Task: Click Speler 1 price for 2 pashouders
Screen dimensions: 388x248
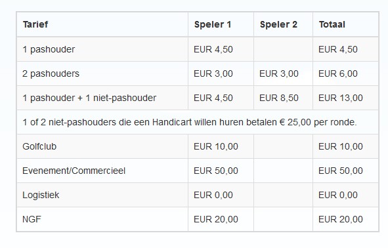Action: tap(213, 73)
